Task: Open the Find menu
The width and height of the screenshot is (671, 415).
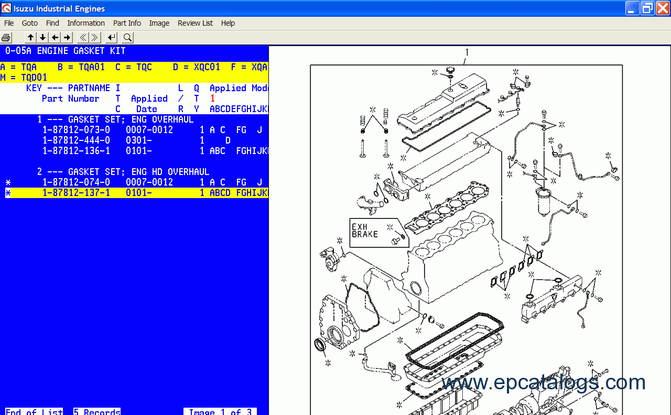Action: click(x=52, y=23)
